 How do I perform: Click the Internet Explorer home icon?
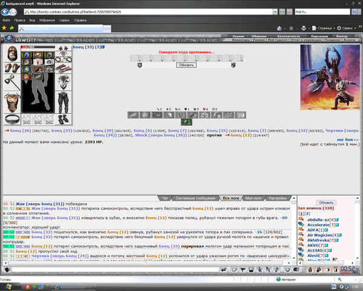click(280, 28)
